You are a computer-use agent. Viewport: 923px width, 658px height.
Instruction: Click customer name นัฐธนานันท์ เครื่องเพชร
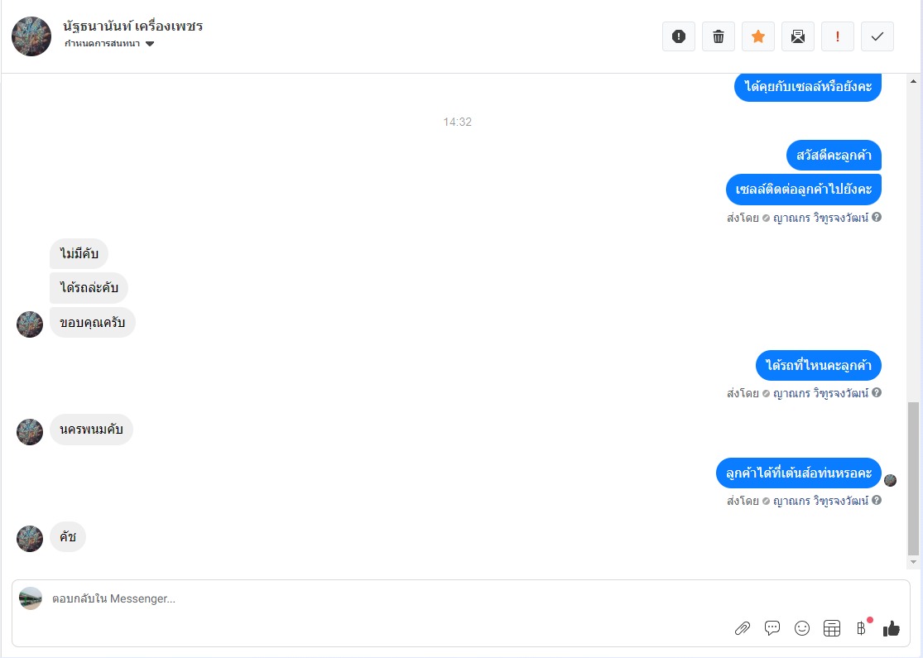pos(133,26)
